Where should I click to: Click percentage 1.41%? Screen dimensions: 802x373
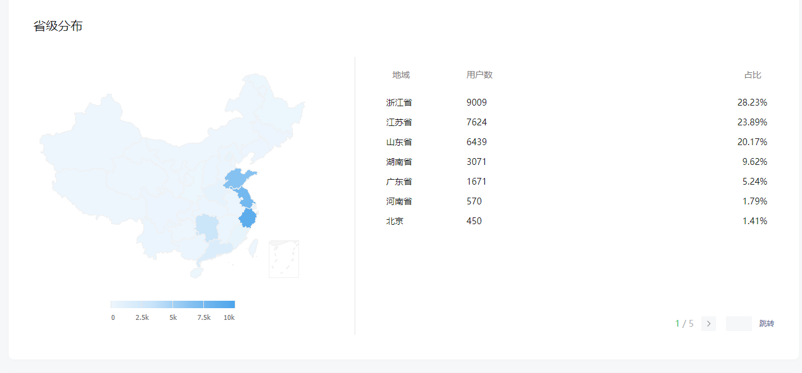pos(754,221)
